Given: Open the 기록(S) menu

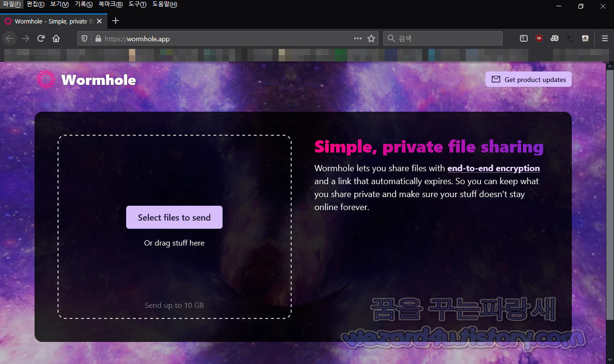Looking at the screenshot, I should (83, 4).
